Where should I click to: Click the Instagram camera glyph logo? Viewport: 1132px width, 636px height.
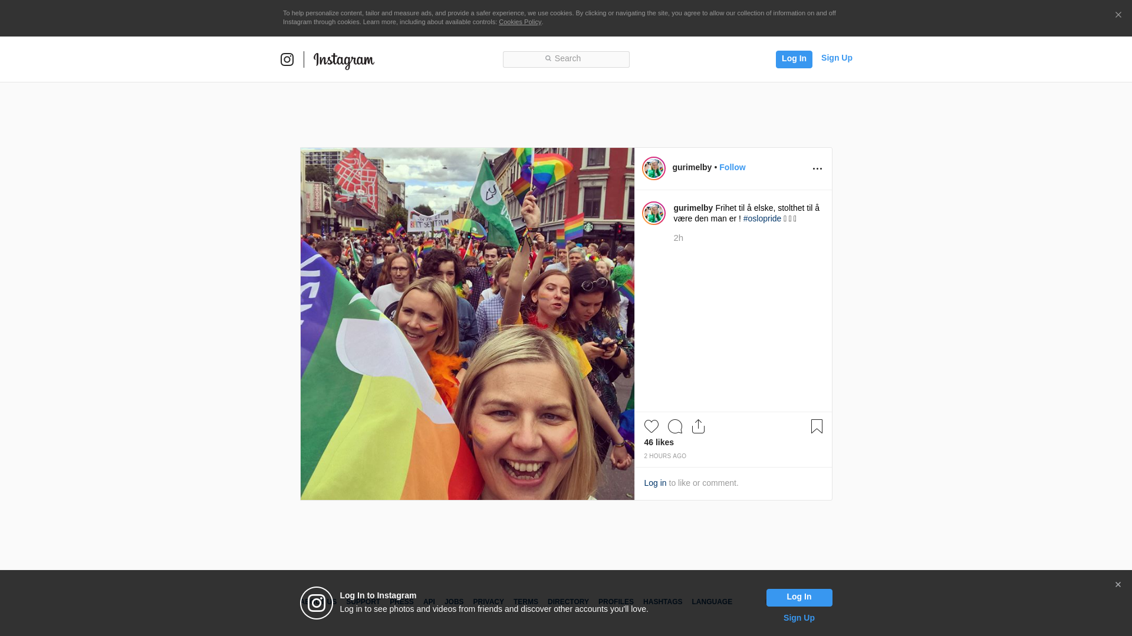click(x=287, y=59)
